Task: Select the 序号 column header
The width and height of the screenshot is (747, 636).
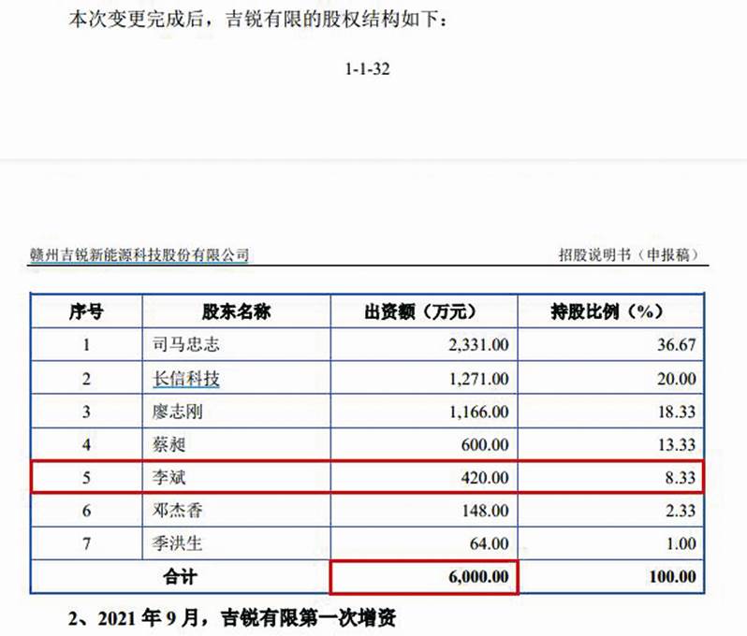Action: pyautogui.click(x=87, y=312)
